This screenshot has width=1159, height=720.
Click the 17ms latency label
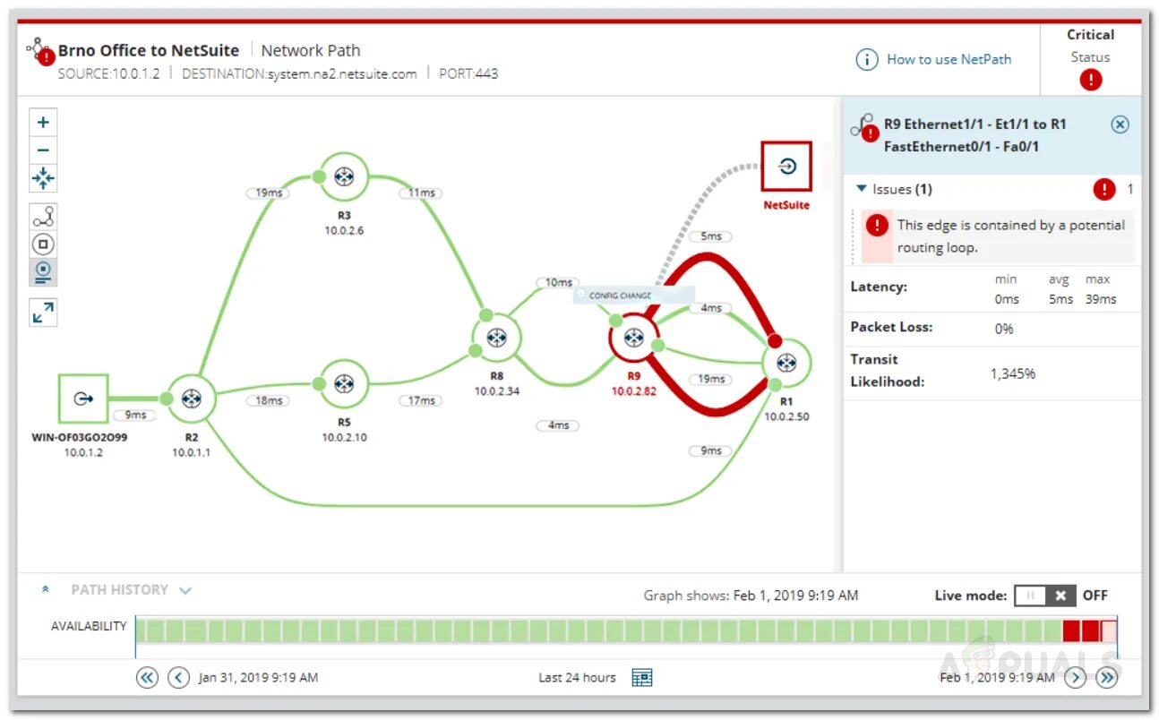tap(421, 400)
